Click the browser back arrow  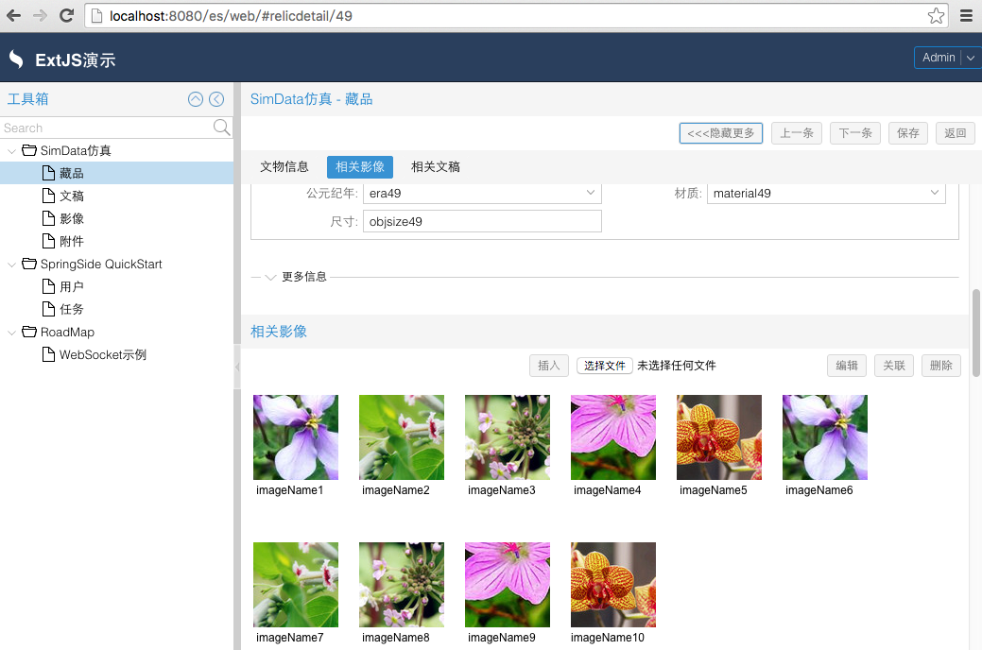click(13, 16)
